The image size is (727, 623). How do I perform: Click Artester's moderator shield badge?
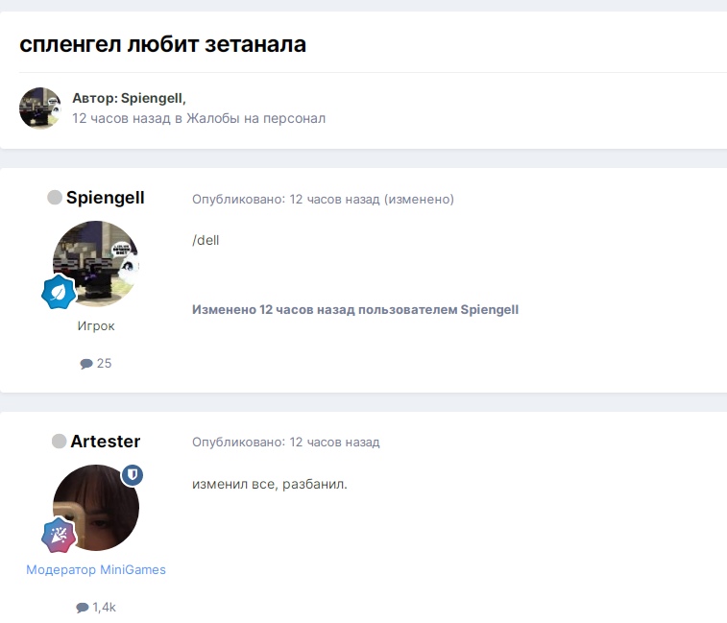pos(132,475)
